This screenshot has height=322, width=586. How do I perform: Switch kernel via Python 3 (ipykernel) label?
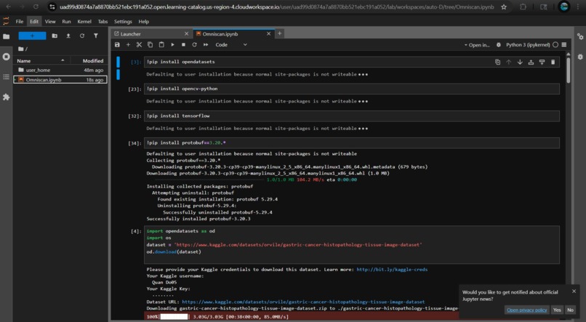point(528,45)
